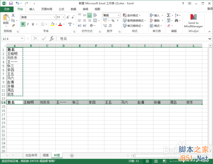
Task: Open the font name dropdown
Action: [x=54, y=17]
